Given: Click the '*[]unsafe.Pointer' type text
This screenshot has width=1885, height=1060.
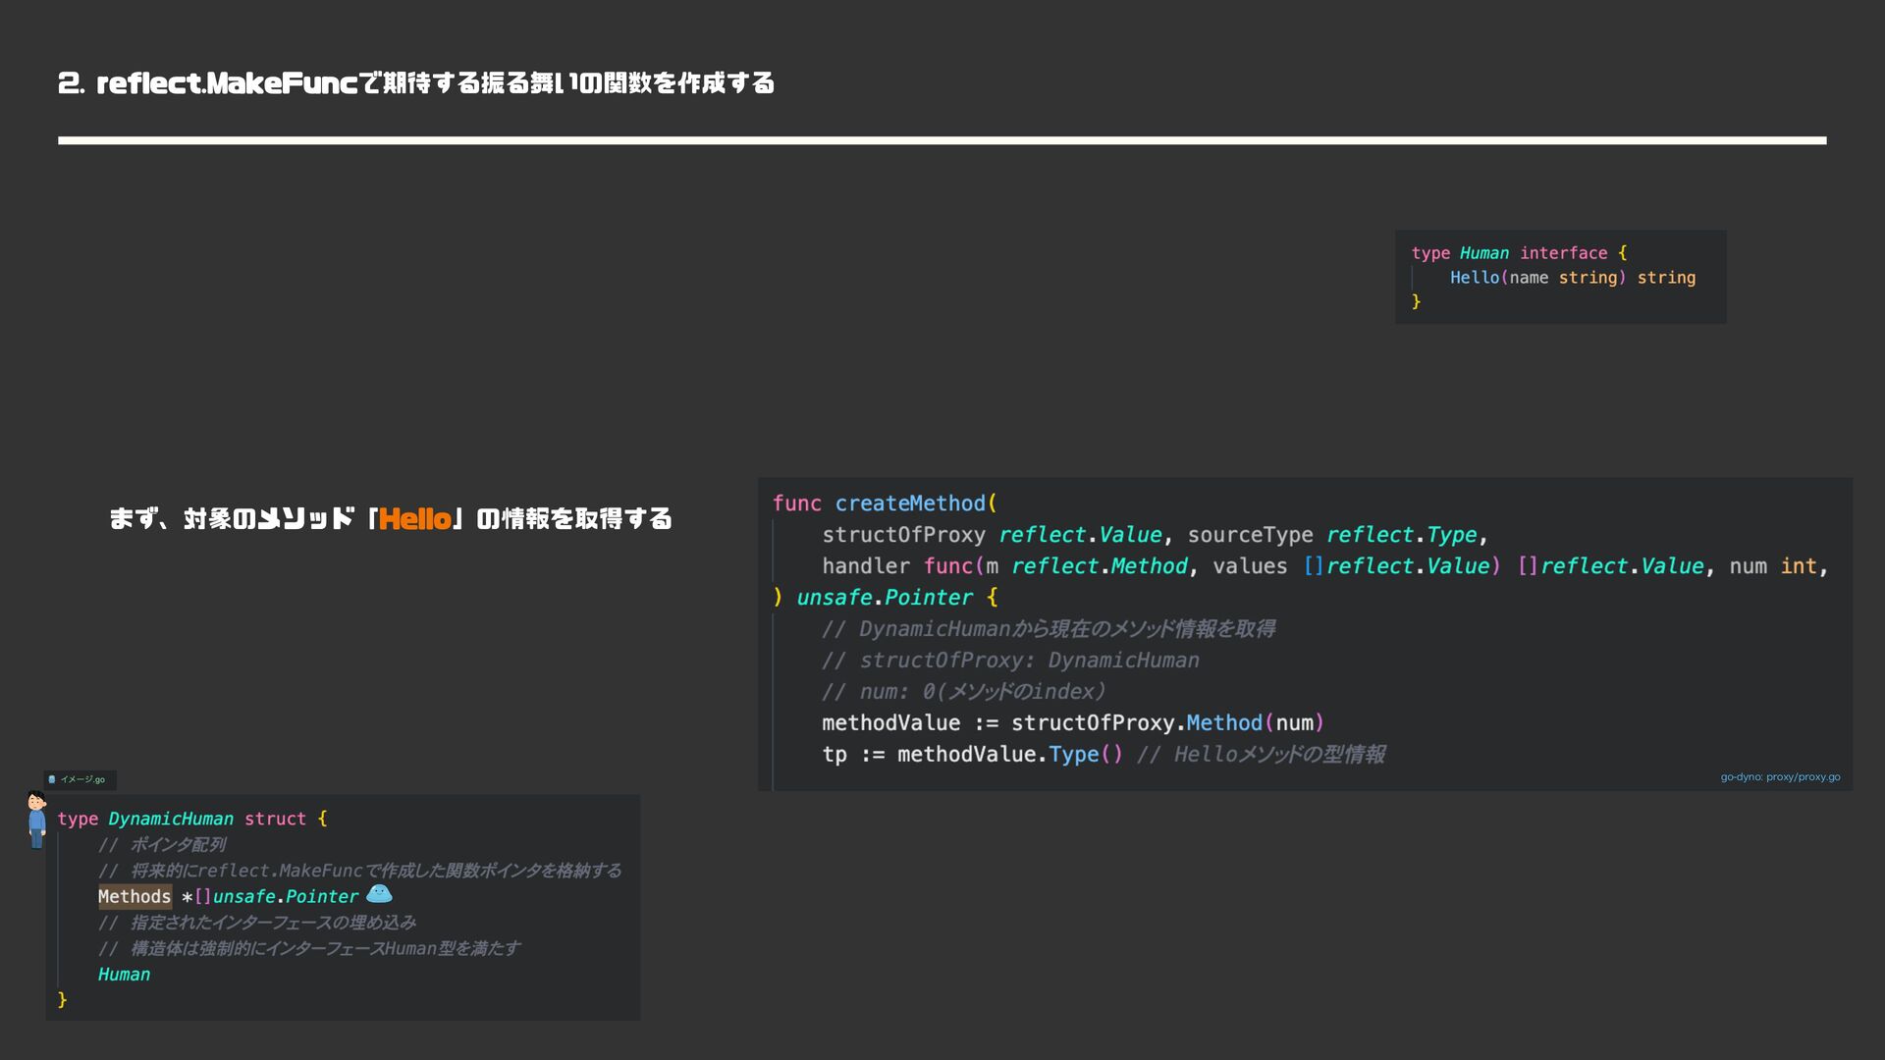Looking at the screenshot, I should tap(270, 896).
